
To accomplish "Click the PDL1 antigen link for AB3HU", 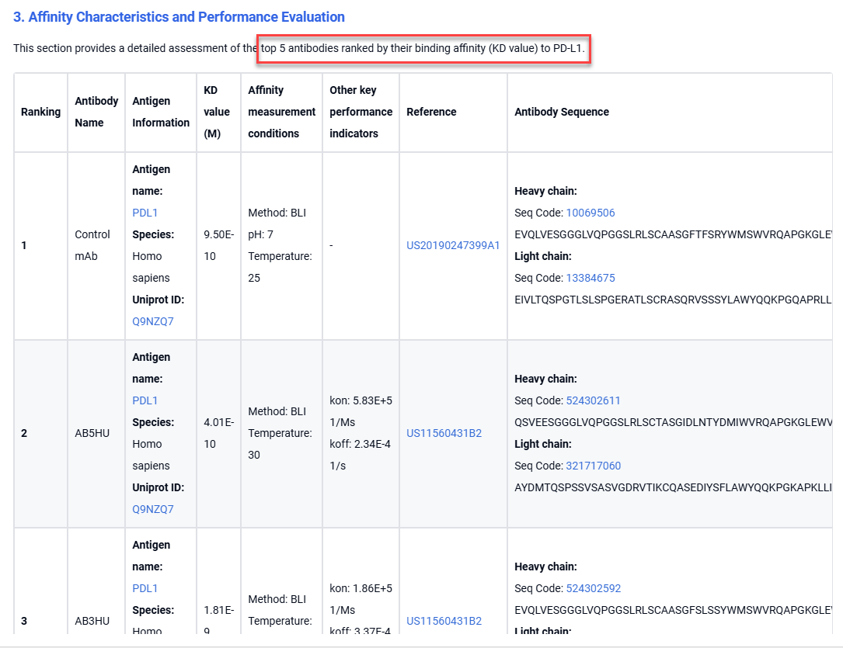I will click(145, 588).
